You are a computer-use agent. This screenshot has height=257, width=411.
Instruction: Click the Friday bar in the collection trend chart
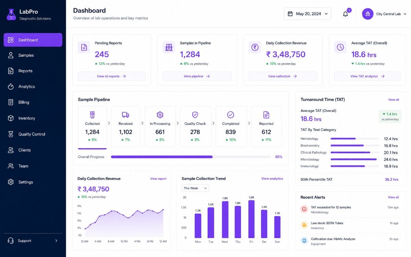tap(251, 219)
